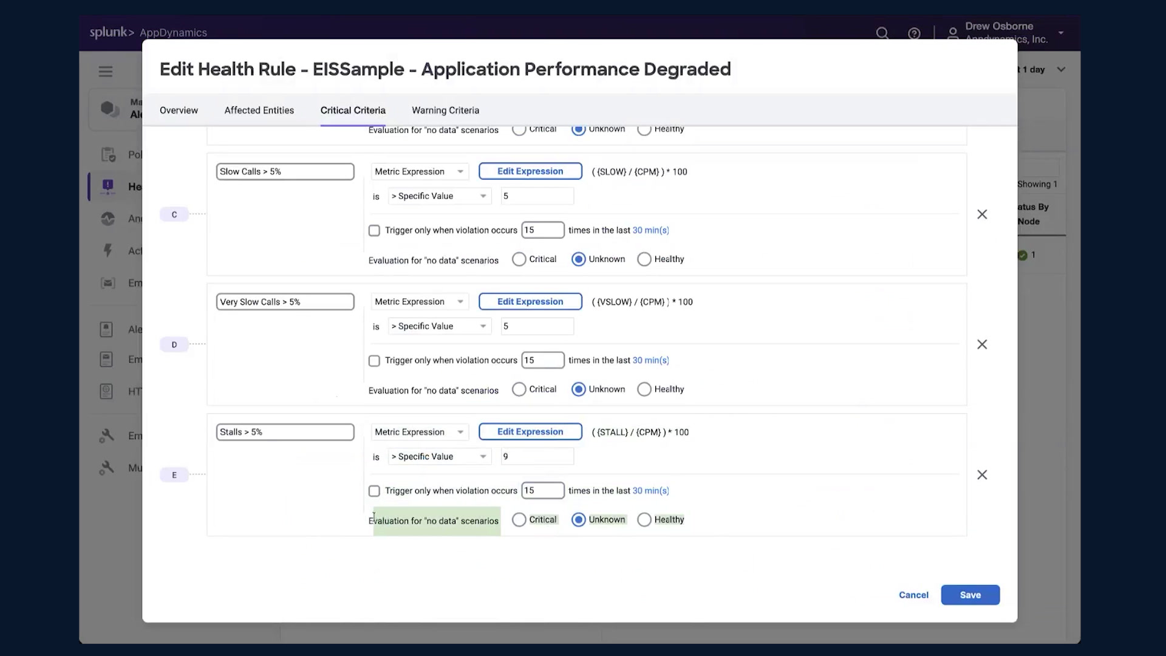The image size is (1166, 656).
Task: Open Specific Value dropdown for Slow Calls
Action: pos(440,196)
